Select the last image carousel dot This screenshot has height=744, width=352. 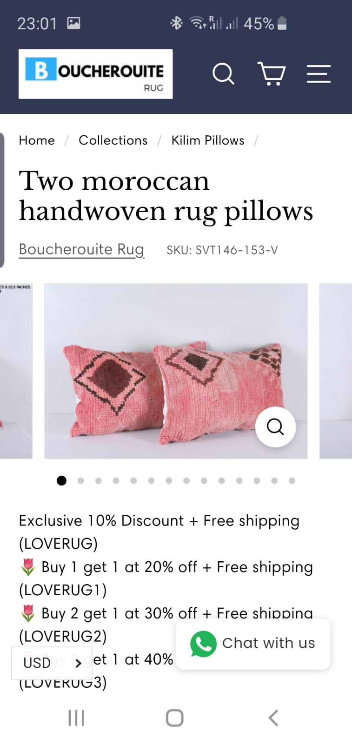pos(292,481)
